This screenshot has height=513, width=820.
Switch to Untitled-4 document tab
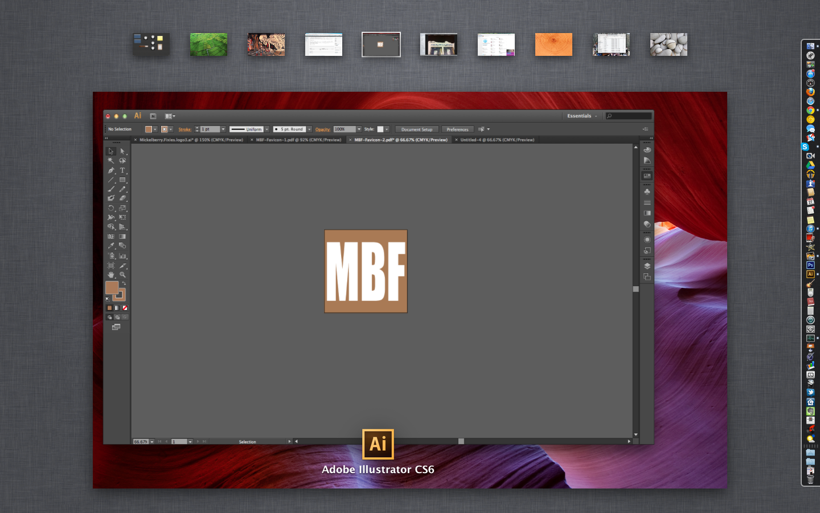(497, 140)
